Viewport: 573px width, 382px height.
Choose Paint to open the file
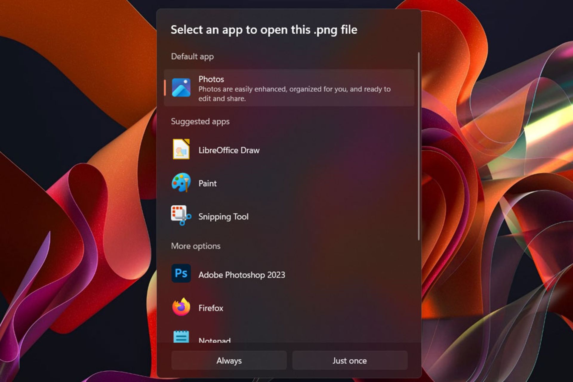tap(289, 183)
